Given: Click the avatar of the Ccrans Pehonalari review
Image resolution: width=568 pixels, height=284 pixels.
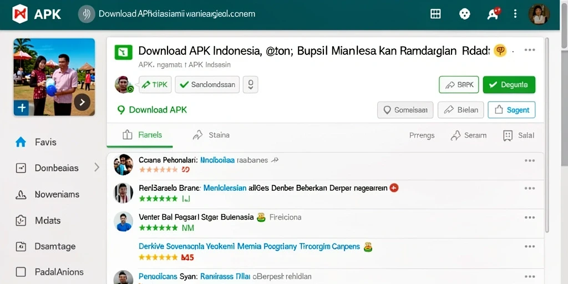Looking at the screenshot, I should click(123, 164).
